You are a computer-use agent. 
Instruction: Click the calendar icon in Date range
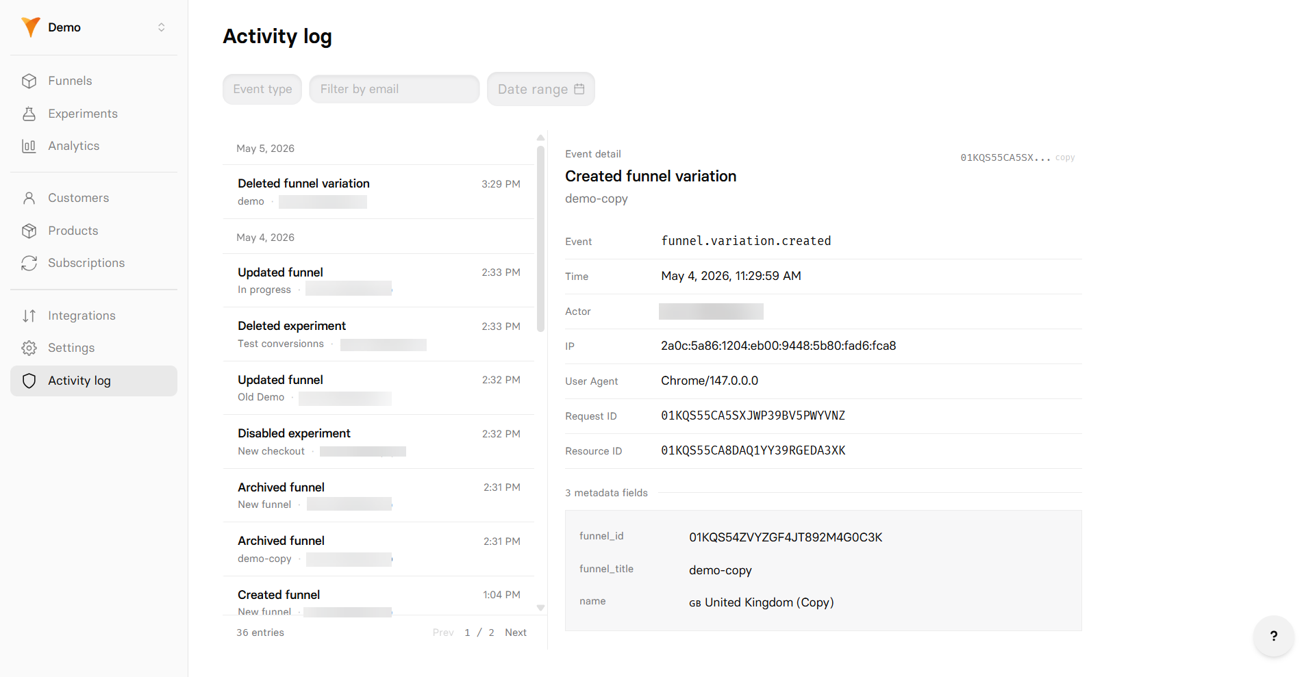click(579, 89)
